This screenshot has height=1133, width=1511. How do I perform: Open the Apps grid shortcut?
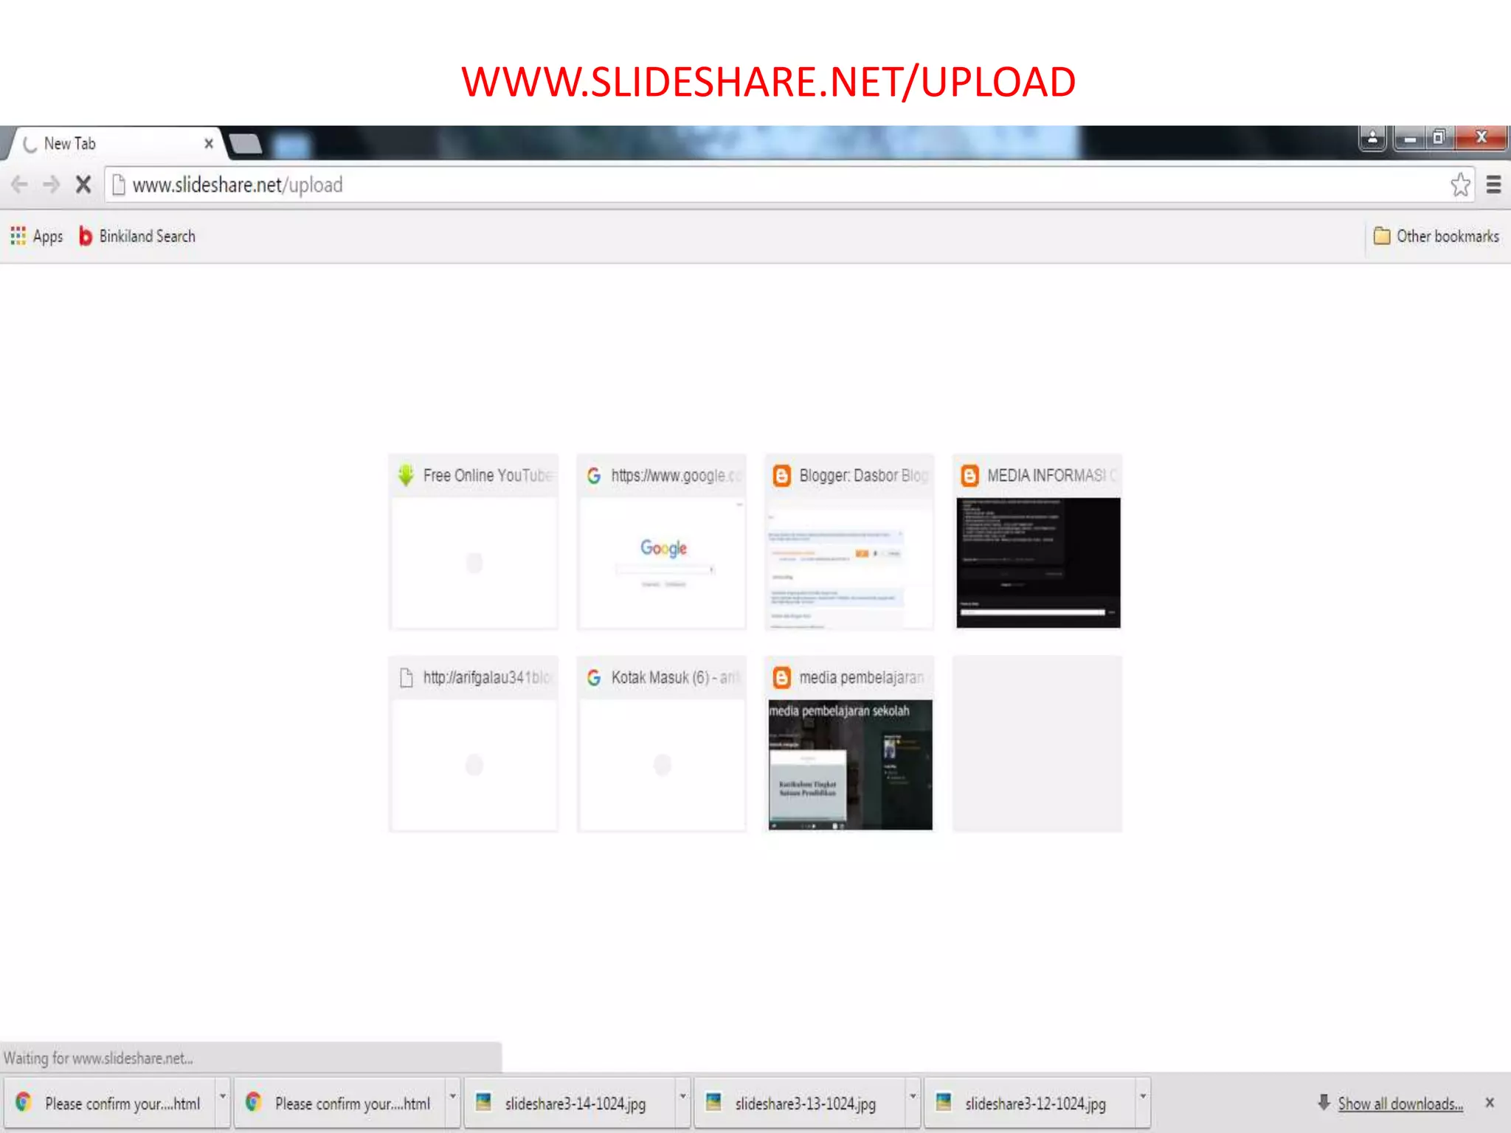(x=37, y=236)
